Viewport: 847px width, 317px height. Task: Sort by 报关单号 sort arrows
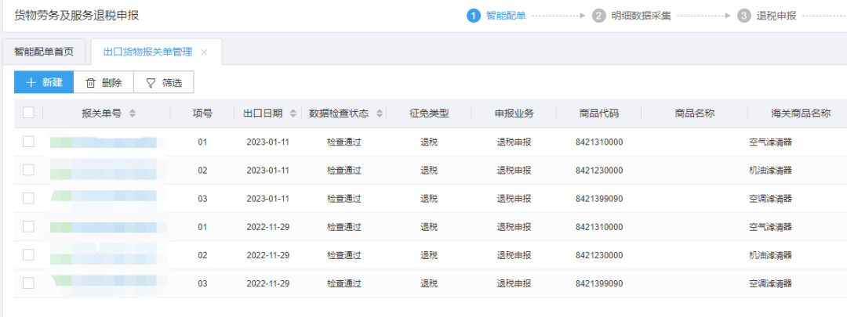point(133,113)
